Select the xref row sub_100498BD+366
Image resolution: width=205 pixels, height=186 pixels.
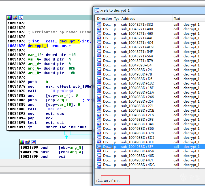150,129
